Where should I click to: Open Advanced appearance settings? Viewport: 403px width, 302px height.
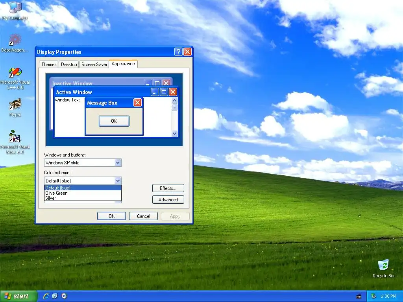[x=168, y=200]
